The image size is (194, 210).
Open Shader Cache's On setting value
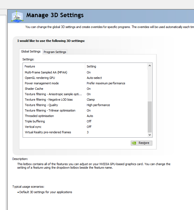tap(89, 89)
